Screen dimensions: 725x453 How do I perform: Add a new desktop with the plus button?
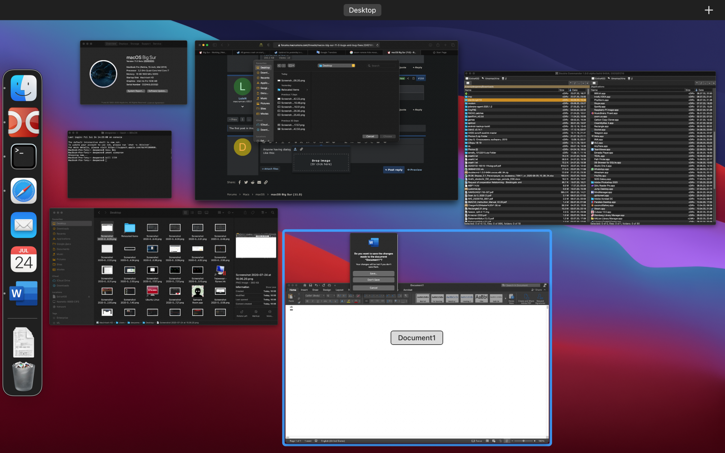(x=709, y=10)
